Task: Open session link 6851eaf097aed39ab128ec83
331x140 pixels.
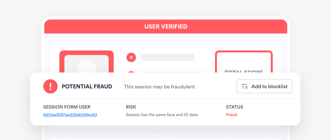Action: [70, 115]
